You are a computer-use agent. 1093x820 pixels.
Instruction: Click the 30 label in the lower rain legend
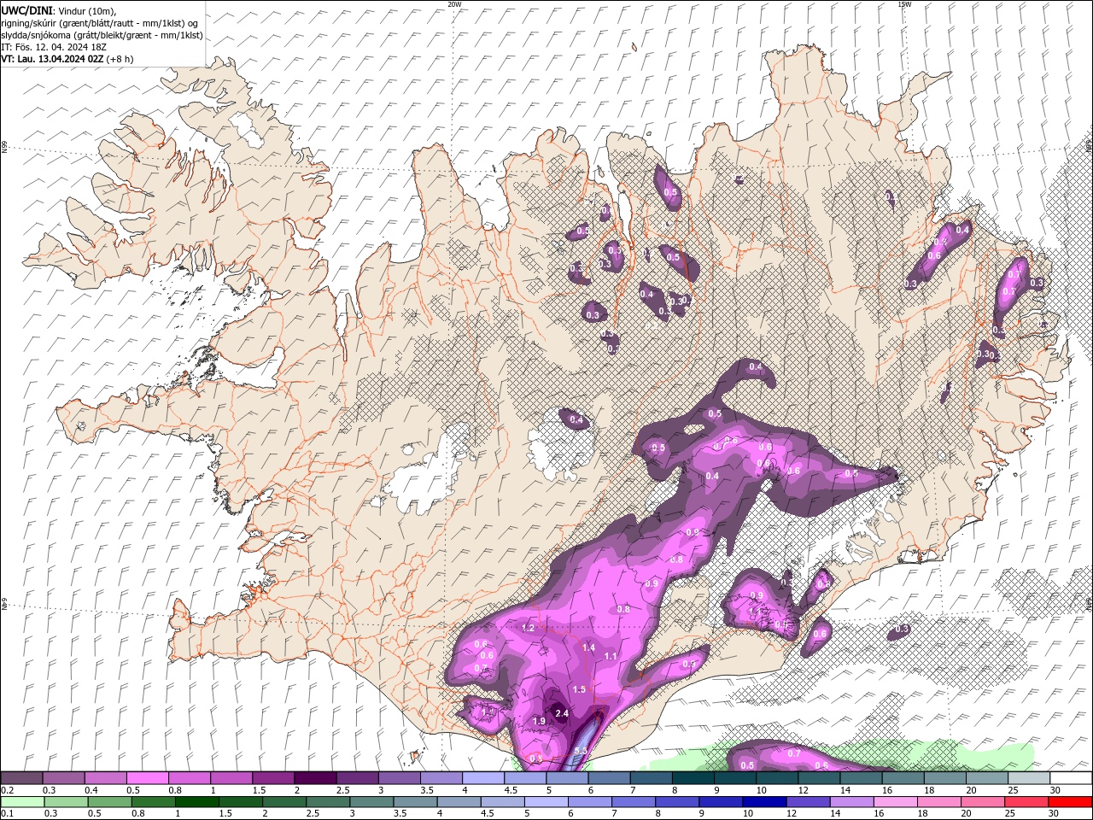click(1055, 814)
